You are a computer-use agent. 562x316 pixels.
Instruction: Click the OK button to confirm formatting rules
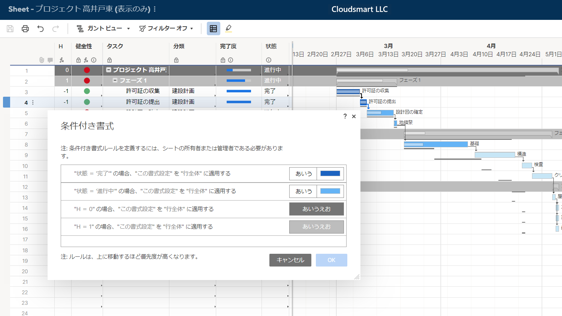click(x=331, y=260)
